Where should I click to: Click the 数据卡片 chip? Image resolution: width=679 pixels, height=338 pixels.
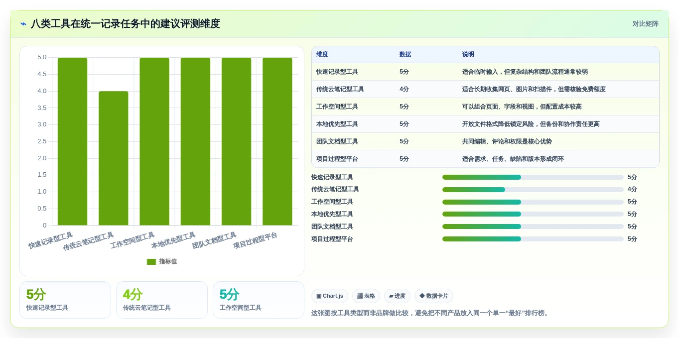pos(434,296)
